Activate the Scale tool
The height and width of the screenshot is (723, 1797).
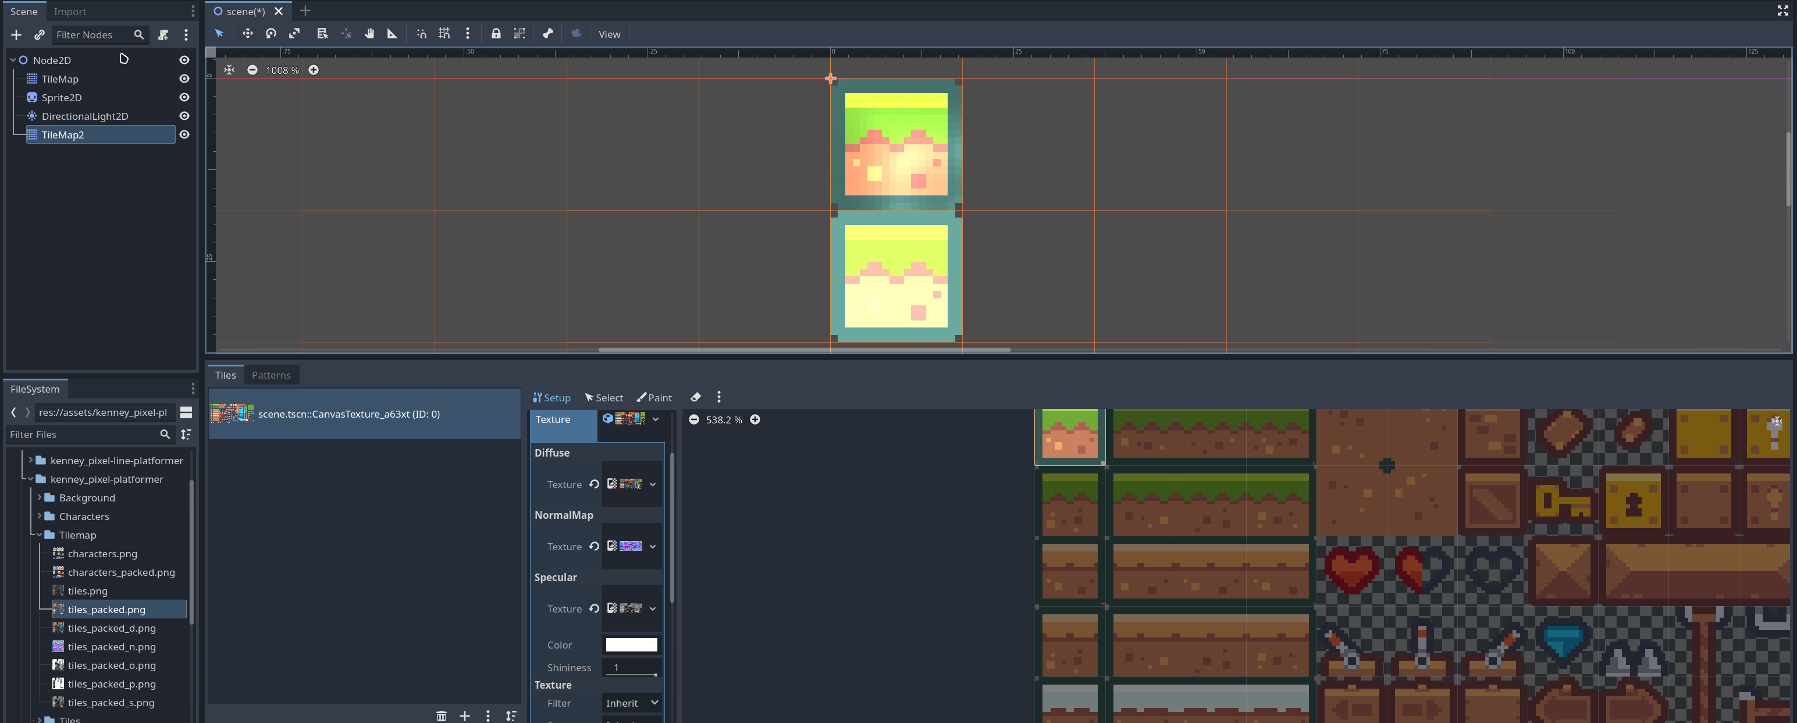pyautogui.click(x=294, y=34)
